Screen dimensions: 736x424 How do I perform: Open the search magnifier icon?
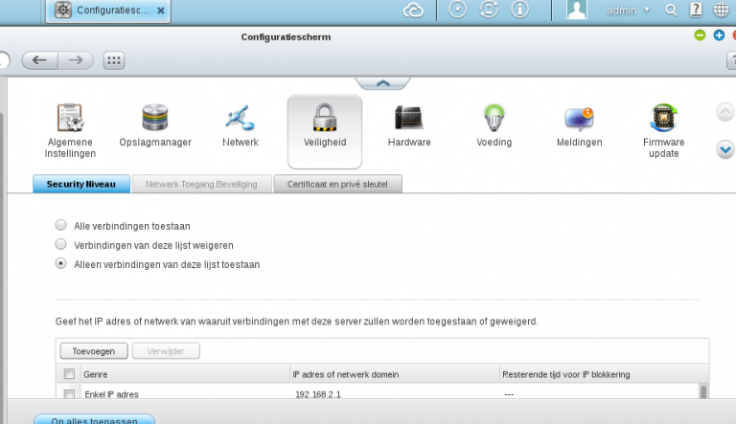click(671, 11)
